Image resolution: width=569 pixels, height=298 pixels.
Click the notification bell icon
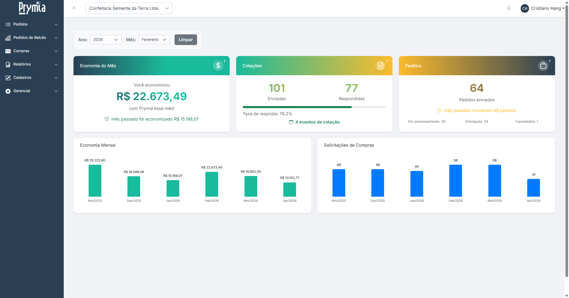(x=509, y=8)
